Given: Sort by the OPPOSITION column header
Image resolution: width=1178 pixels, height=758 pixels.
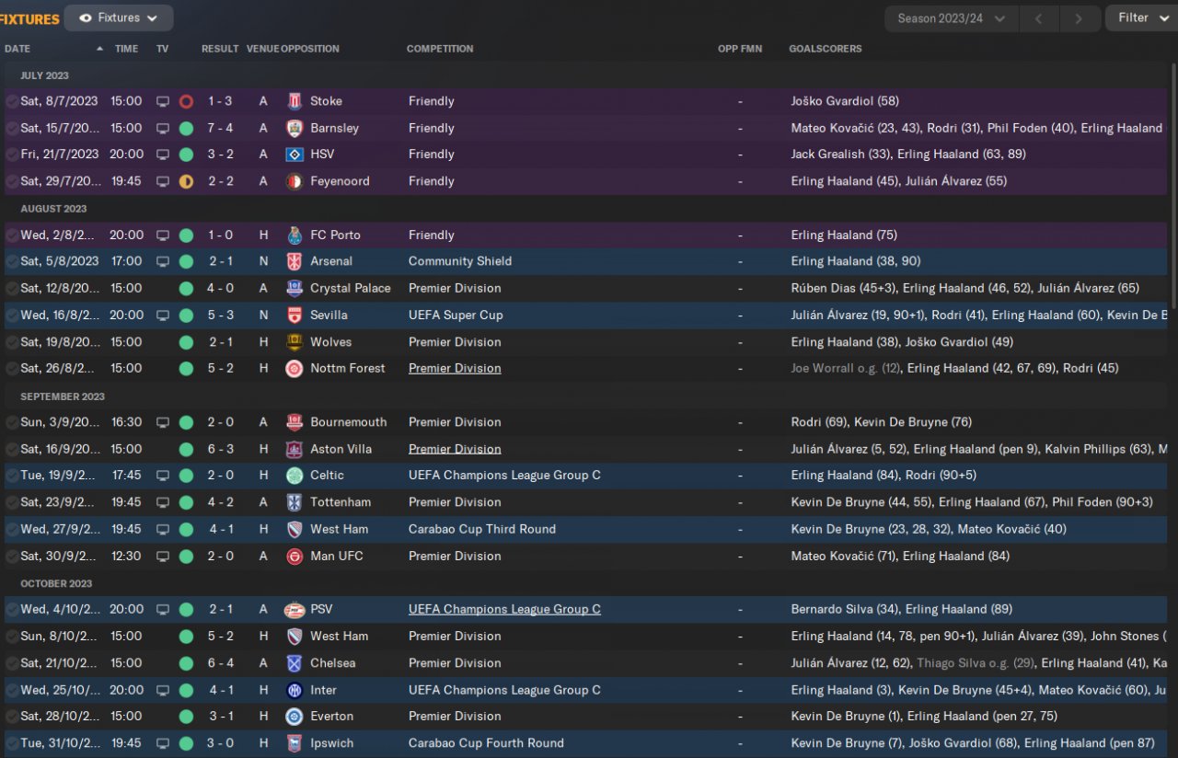Looking at the screenshot, I should (310, 49).
